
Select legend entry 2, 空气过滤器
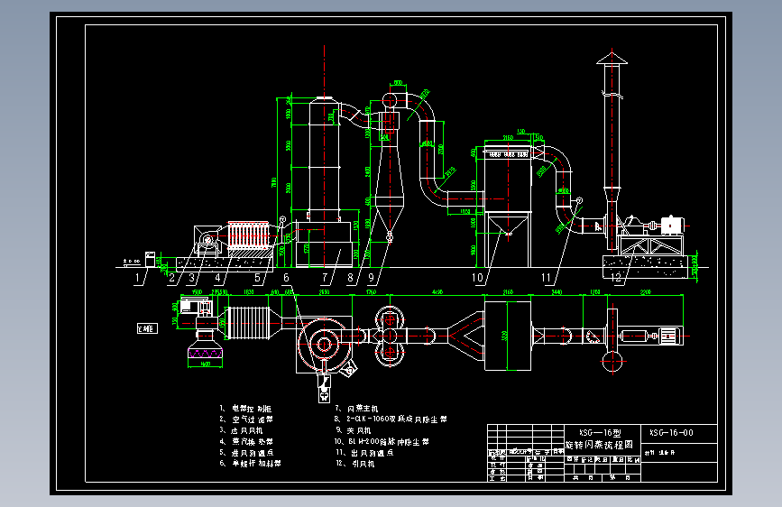click(x=246, y=419)
